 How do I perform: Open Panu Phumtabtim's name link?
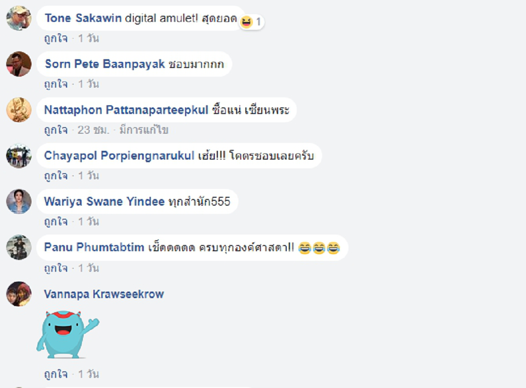(x=94, y=247)
